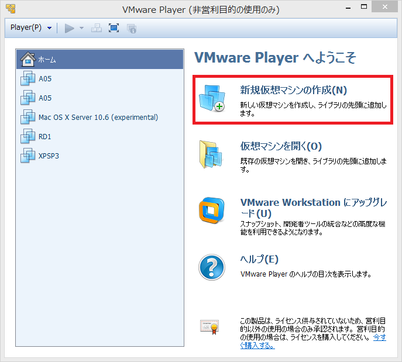The image size is (402, 362).
Task: Click the Unity mode toolbar icon
Action: 132,28
